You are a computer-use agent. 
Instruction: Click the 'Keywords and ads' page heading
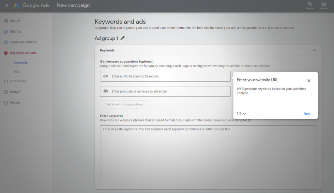pos(120,21)
